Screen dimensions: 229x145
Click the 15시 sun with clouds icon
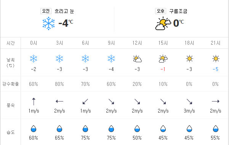click(x=163, y=59)
